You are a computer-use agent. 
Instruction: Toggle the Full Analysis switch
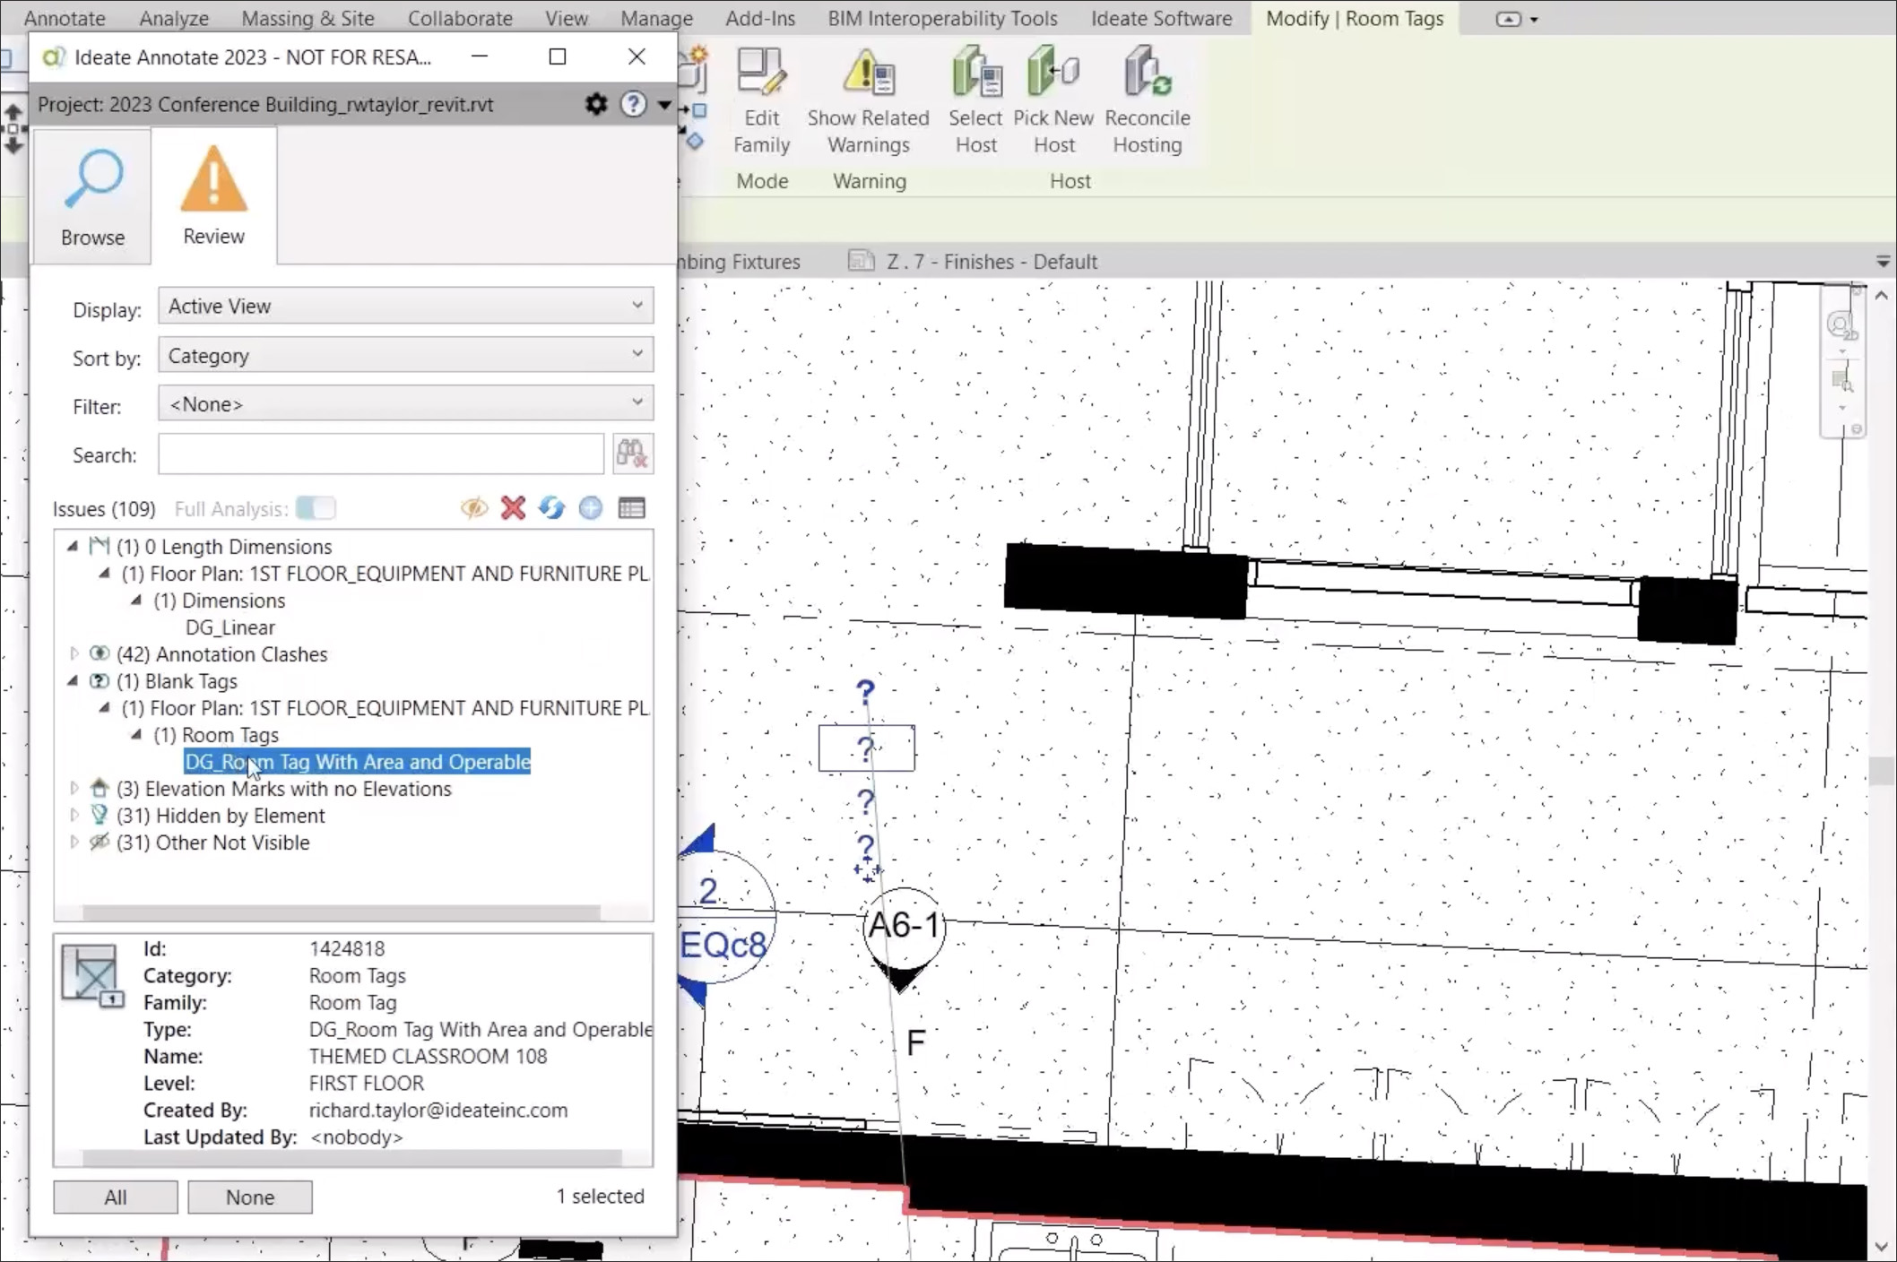(x=316, y=508)
